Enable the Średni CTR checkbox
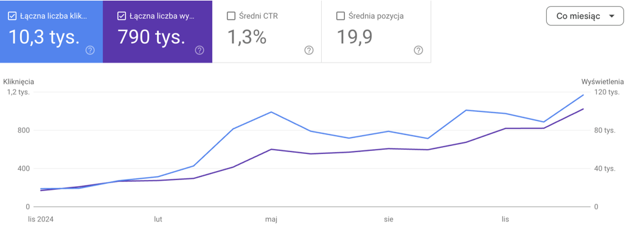 click(231, 16)
